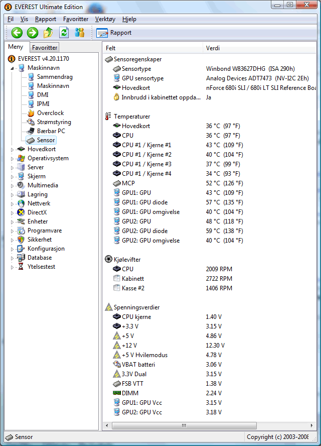
Task: Click the Ytelsestest hourglass icon
Action: tap(21, 267)
